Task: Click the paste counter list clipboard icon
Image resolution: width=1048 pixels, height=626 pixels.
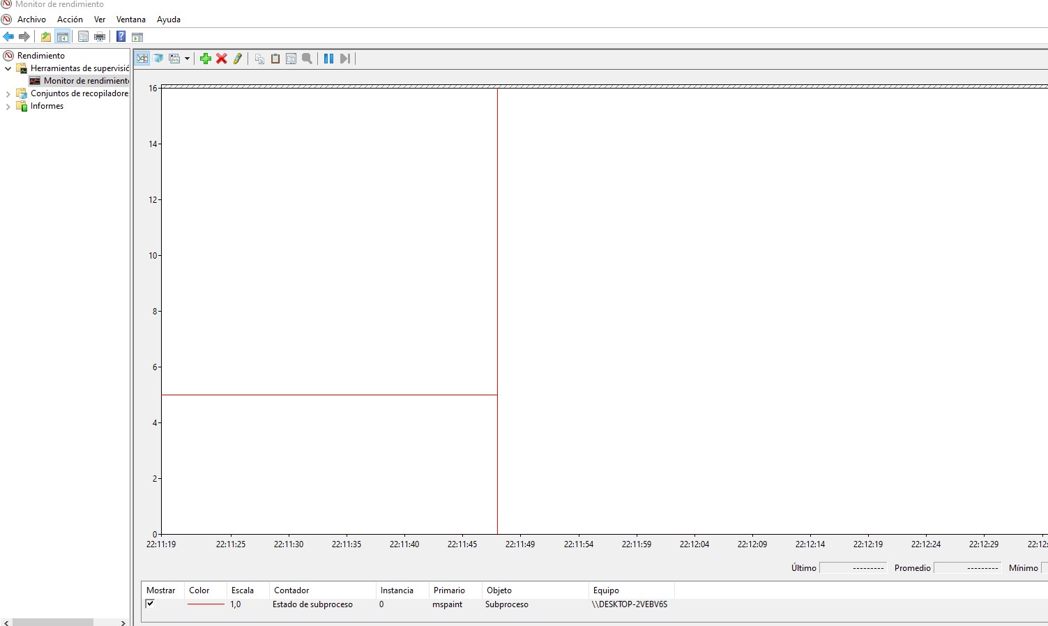Action: coord(275,59)
